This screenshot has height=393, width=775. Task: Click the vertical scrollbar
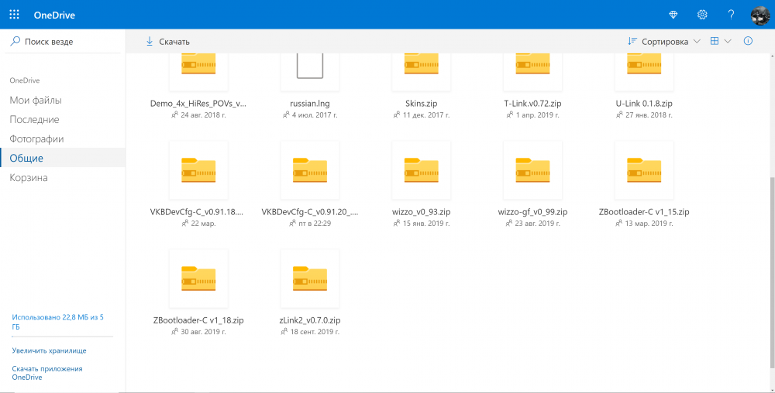(x=771, y=272)
